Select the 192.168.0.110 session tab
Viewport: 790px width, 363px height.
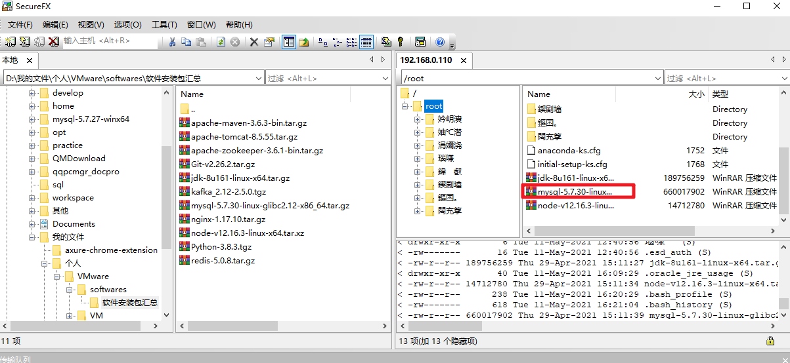click(x=426, y=60)
